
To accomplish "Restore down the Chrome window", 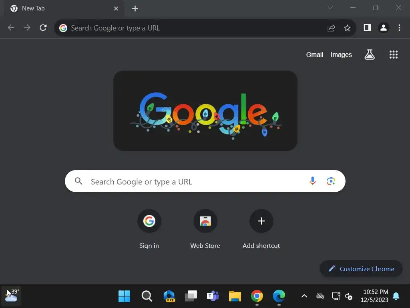I will coord(376,8).
